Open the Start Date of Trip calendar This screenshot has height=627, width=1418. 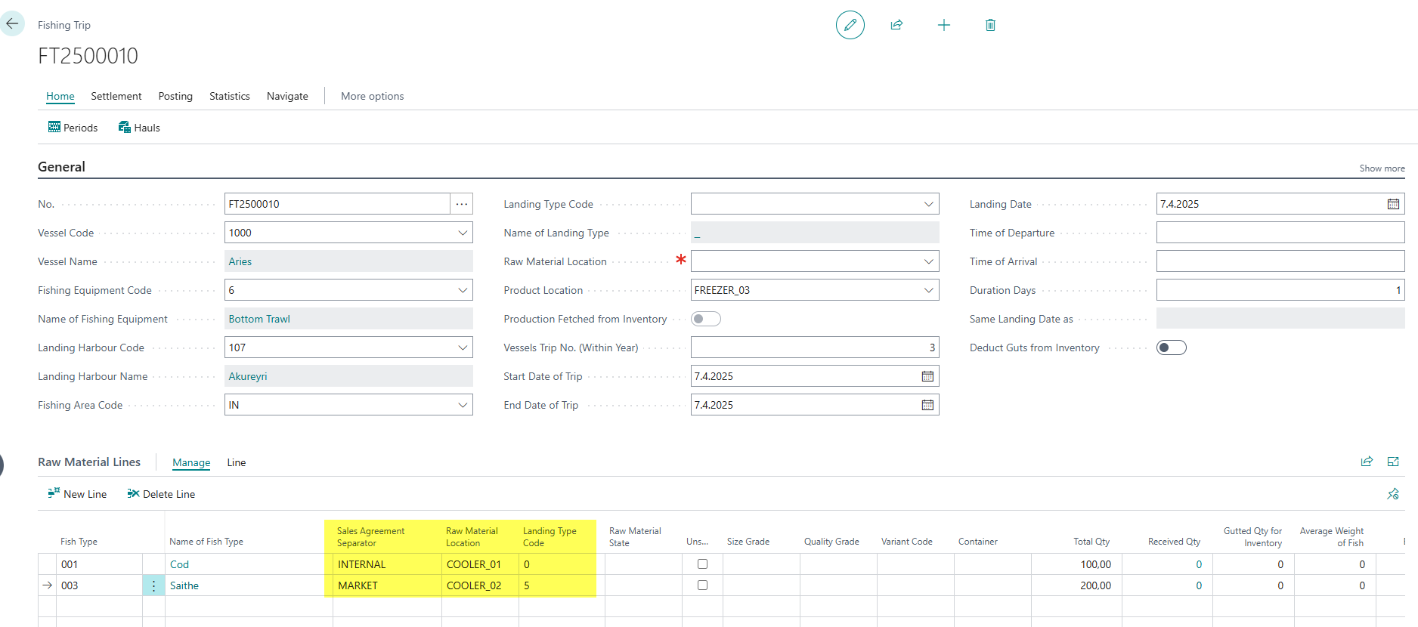927,376
